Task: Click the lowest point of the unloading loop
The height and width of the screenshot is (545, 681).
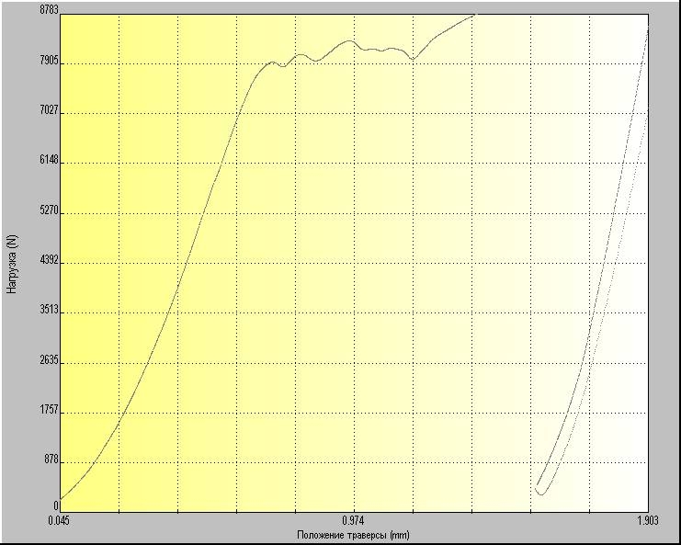Action: [542, 494]
